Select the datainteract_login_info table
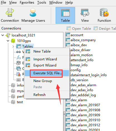 coord(89,75)
